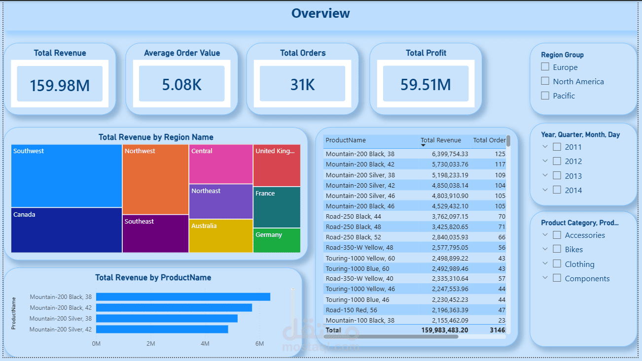The height and width of the screenshot is (361, 642).
Task: Click the Mountain-200 Black, 38 bar in chart
Action: tap(183, 296)
